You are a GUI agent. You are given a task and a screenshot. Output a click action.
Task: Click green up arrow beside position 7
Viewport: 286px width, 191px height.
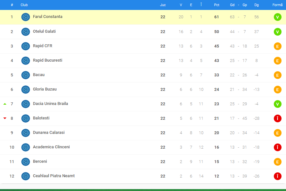pyautogui.click(x=5, y=104)
